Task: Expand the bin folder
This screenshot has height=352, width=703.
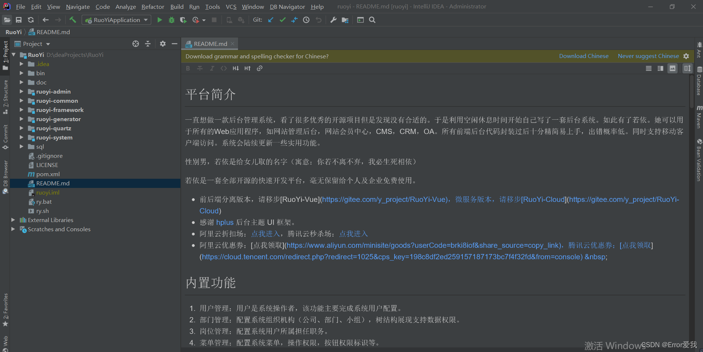Action: [21, 73]
